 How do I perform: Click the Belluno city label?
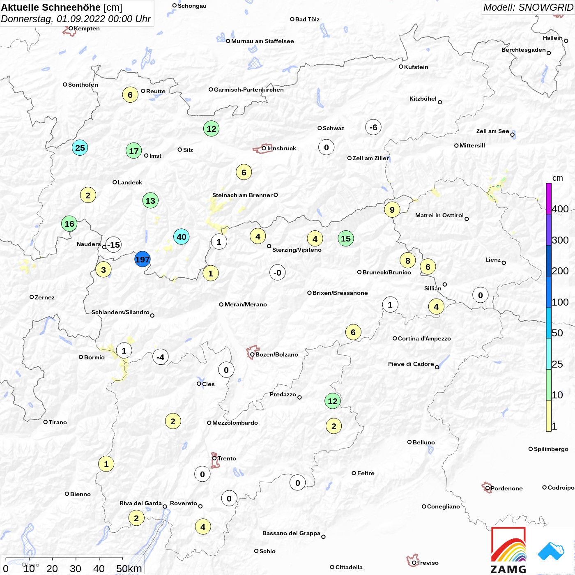point(423,442)
